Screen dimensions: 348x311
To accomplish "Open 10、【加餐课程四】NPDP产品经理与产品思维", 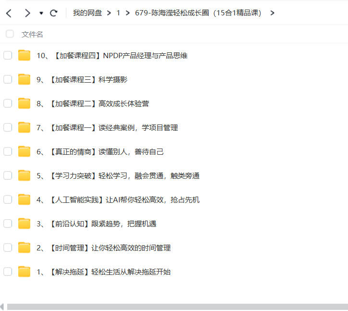I will pos(112,55).
